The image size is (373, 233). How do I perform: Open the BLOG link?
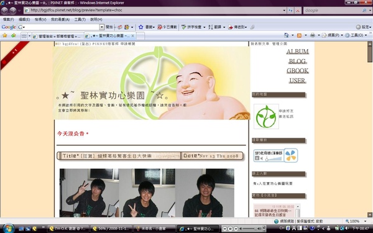pos(297,62)
